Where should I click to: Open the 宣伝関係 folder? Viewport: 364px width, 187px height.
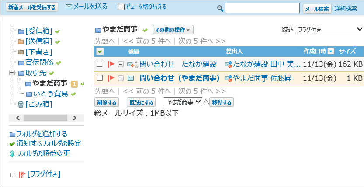[x=39, y=62]
